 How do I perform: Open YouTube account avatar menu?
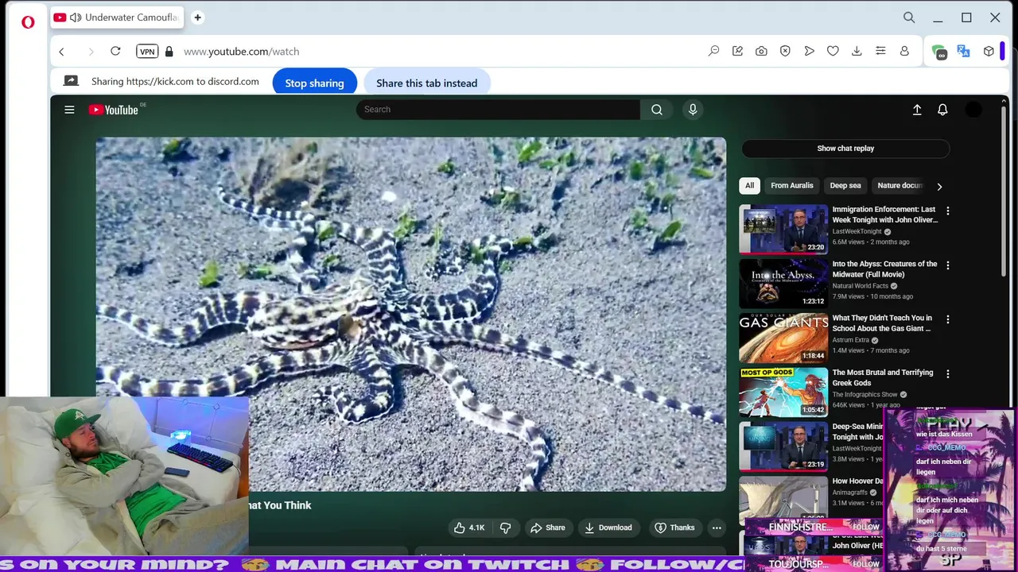point(973,110)
